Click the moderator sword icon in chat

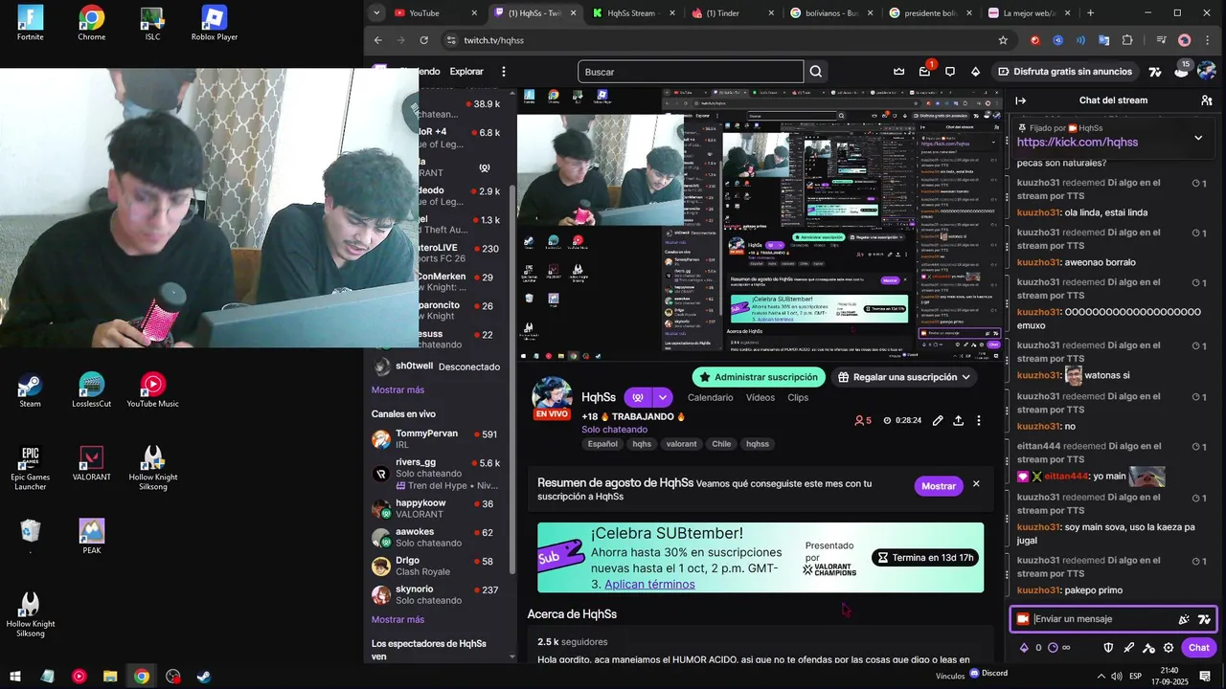click(x=1128, y=648)
